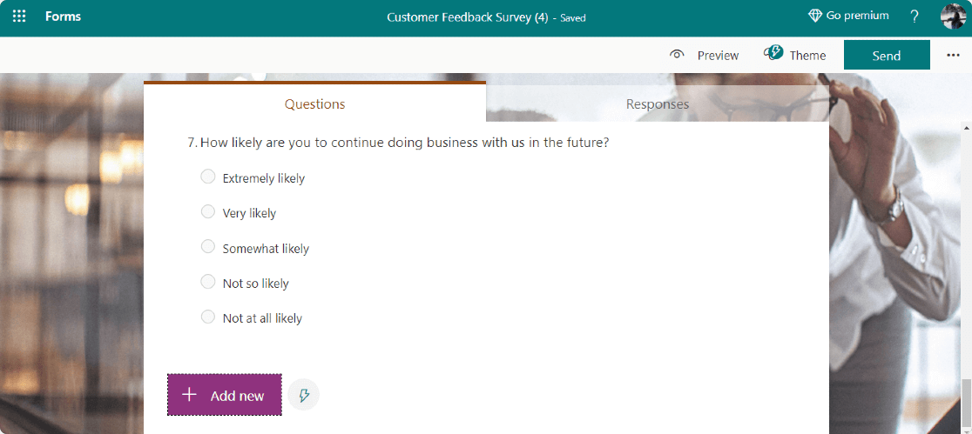Click the Send button
The image size is (972, 434).
tap(886, 55)
